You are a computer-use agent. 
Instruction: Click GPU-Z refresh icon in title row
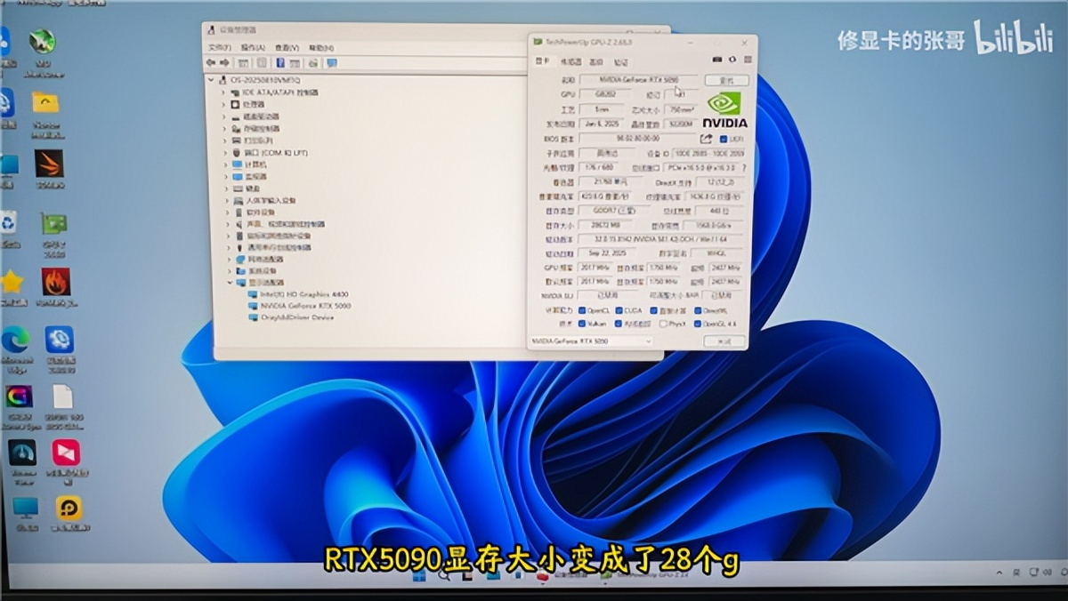(732, 60)
